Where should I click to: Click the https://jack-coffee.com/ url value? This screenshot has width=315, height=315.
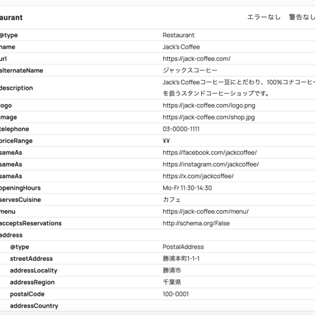197,59
